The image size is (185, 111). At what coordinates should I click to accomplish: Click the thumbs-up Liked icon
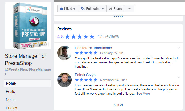pyautogui.click(x=61, y=9)
